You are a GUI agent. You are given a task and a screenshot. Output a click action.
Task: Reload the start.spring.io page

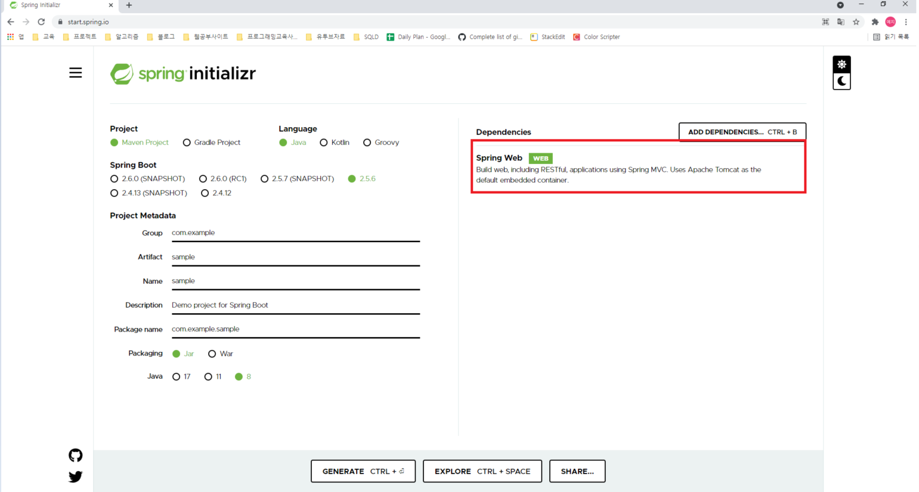[41, 22]
